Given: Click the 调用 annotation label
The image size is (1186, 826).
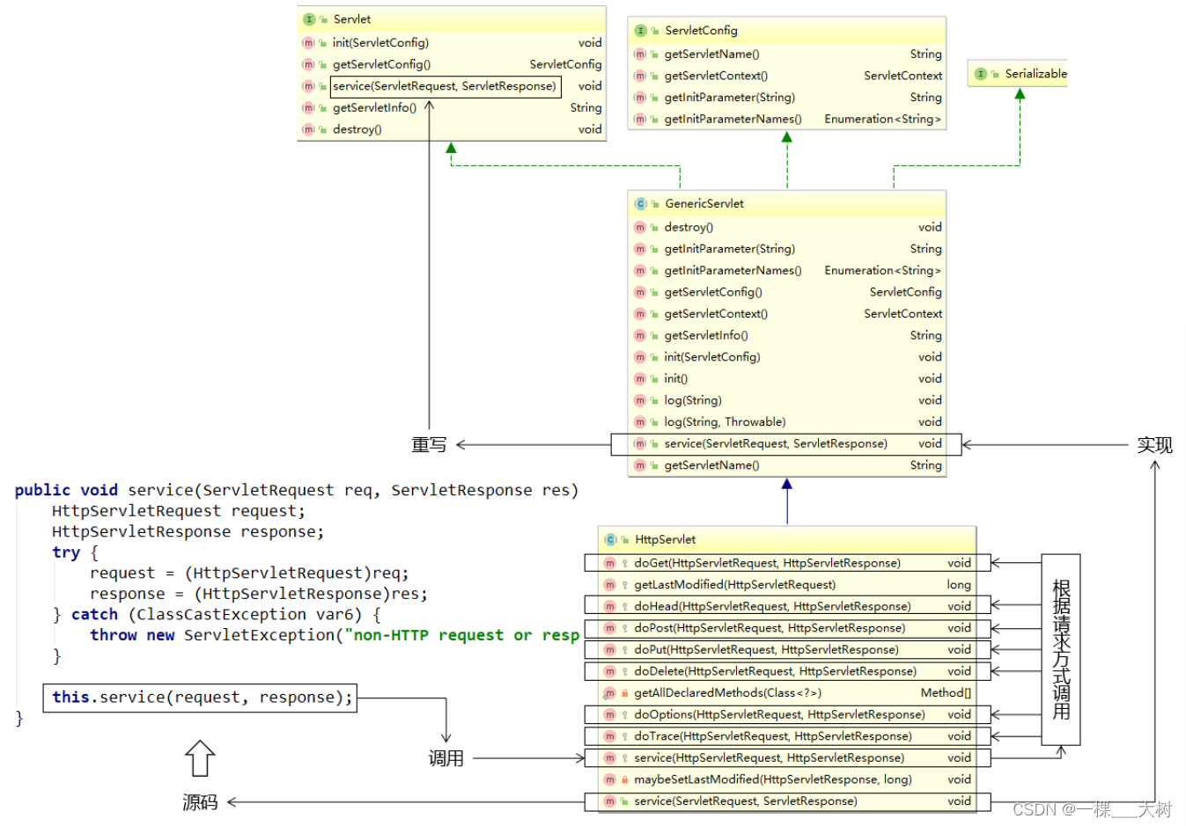Looking at the screenshot, I should 447,757.
